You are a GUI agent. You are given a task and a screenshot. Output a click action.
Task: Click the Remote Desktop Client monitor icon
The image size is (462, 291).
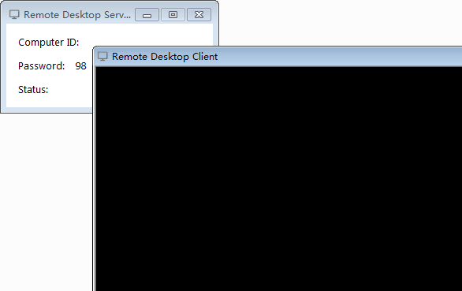pyautogui.click(x=102, y=56)
